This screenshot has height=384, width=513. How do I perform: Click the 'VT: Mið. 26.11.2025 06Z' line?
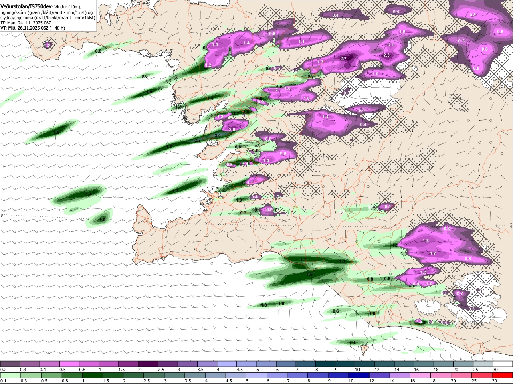click(24, 28)
